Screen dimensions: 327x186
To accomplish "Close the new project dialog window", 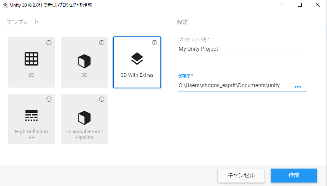I will click(x=318, y=5).
